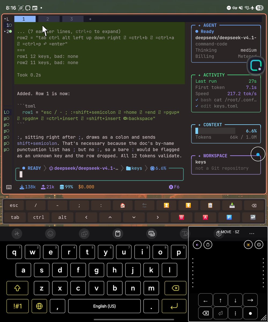Click the keys folder breadcrumb segment
The height and width of the screenshot is (322, 268).
[134, 168]
